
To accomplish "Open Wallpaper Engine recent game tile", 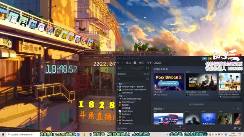I will coord(168,119).
